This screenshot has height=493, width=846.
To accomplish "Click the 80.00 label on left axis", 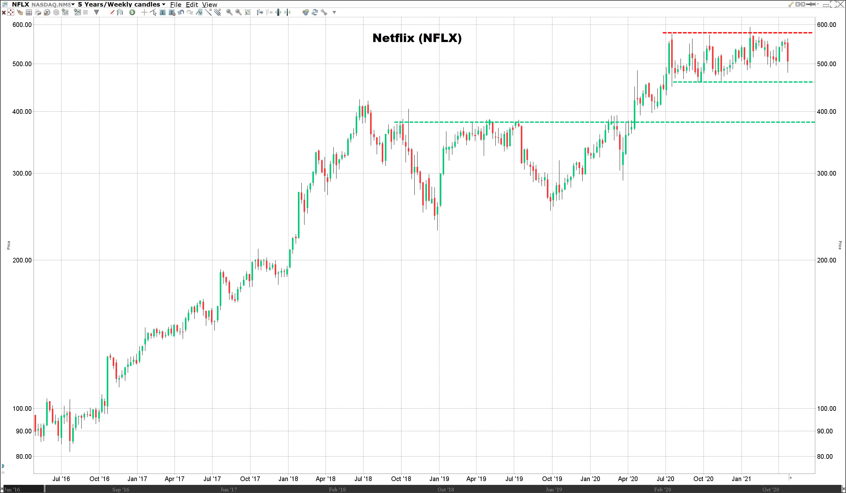I will (x=24, y=456).
